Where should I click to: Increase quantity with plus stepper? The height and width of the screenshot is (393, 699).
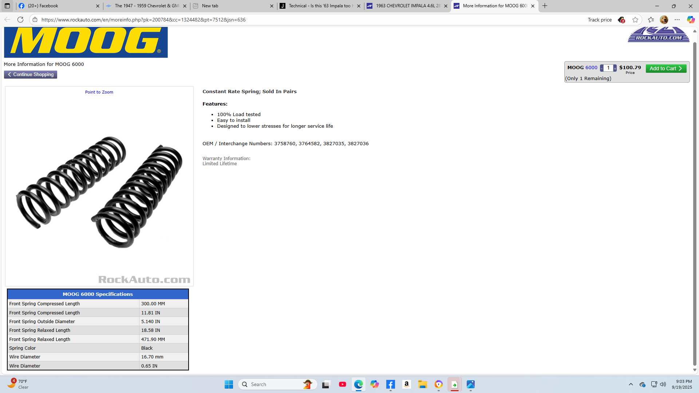(x=615, y=69)
